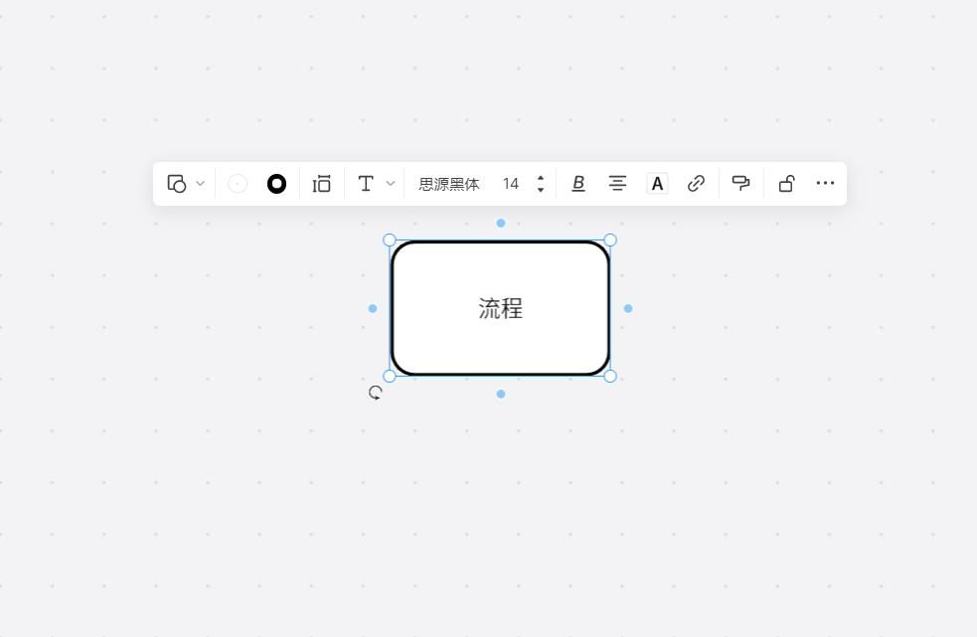977x637 pixels.
Task: Click the font size 14 field
Action: coord(511,183)
